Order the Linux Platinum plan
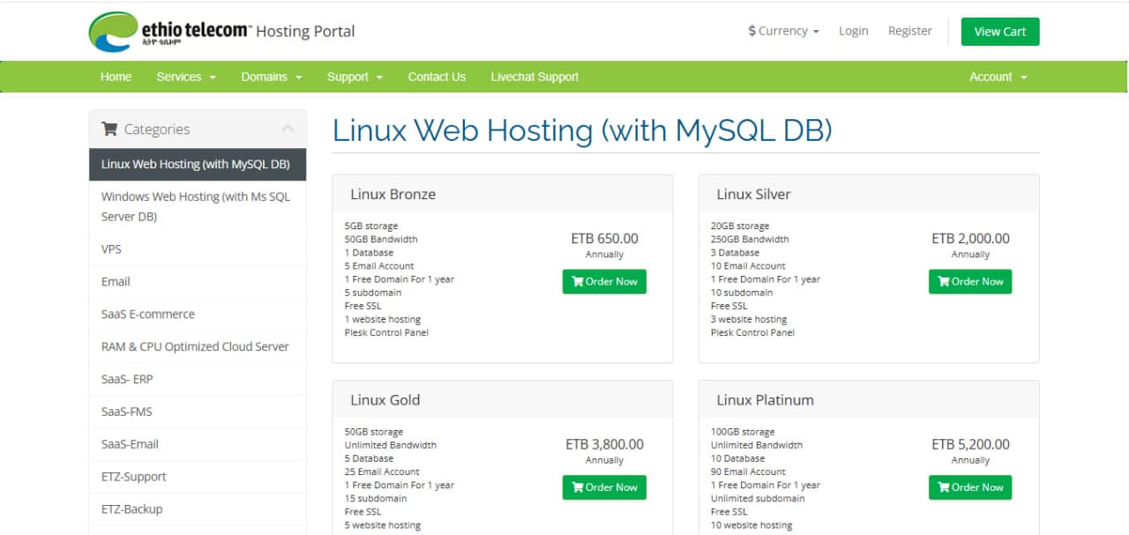Image resolution: width=1129 pixels, height=535 pixels. click(970, 487)
